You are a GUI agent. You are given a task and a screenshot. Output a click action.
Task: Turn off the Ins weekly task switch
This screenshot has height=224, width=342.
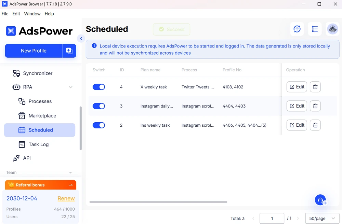point(99,125)
